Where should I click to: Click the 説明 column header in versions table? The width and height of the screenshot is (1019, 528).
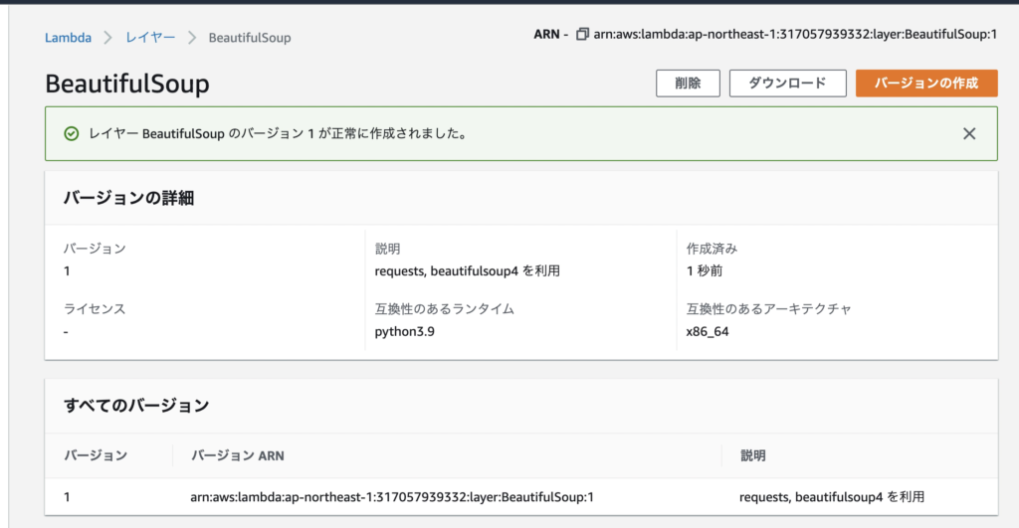click(752, 456)
